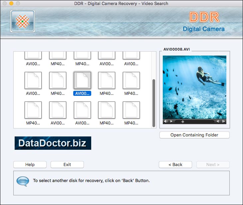This screenshot has width=243, height=205.
Task: Step forward one frame in preview
Action: click(224, 122)
